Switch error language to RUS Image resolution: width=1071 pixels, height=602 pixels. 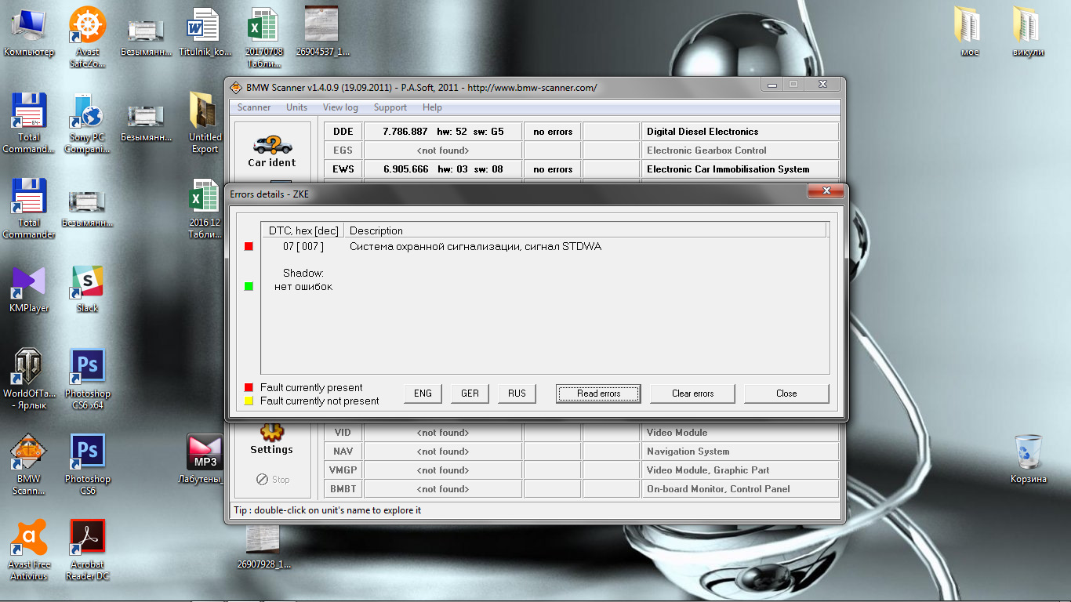click(x=517, y=393)
